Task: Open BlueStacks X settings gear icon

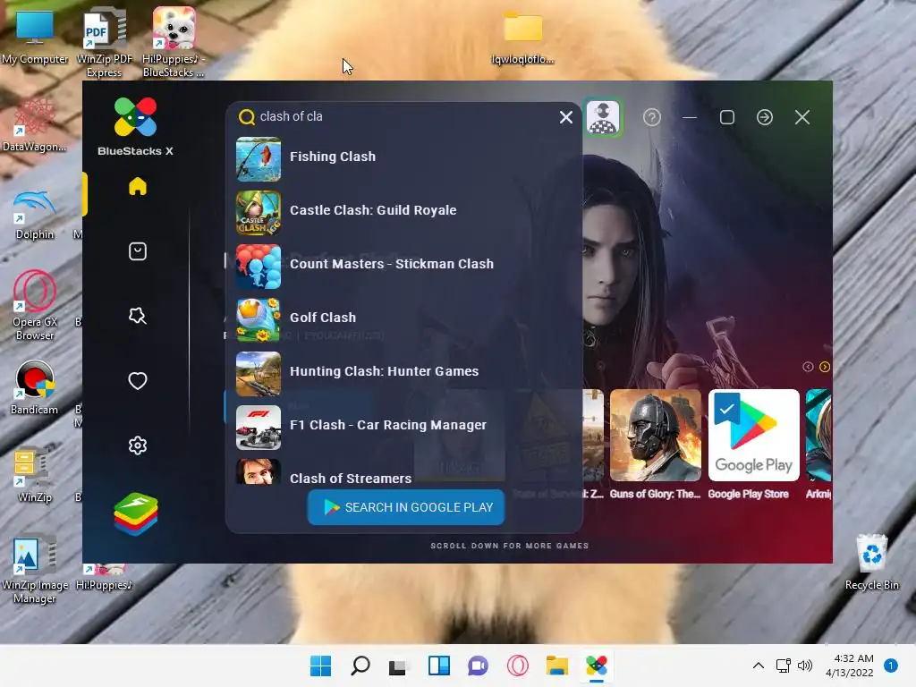Action: click(x=137, y=445)
